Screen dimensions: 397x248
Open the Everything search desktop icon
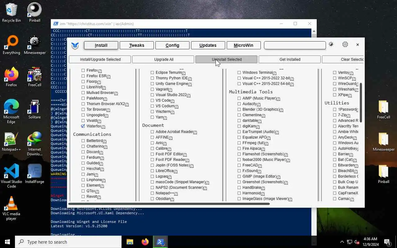11,45
